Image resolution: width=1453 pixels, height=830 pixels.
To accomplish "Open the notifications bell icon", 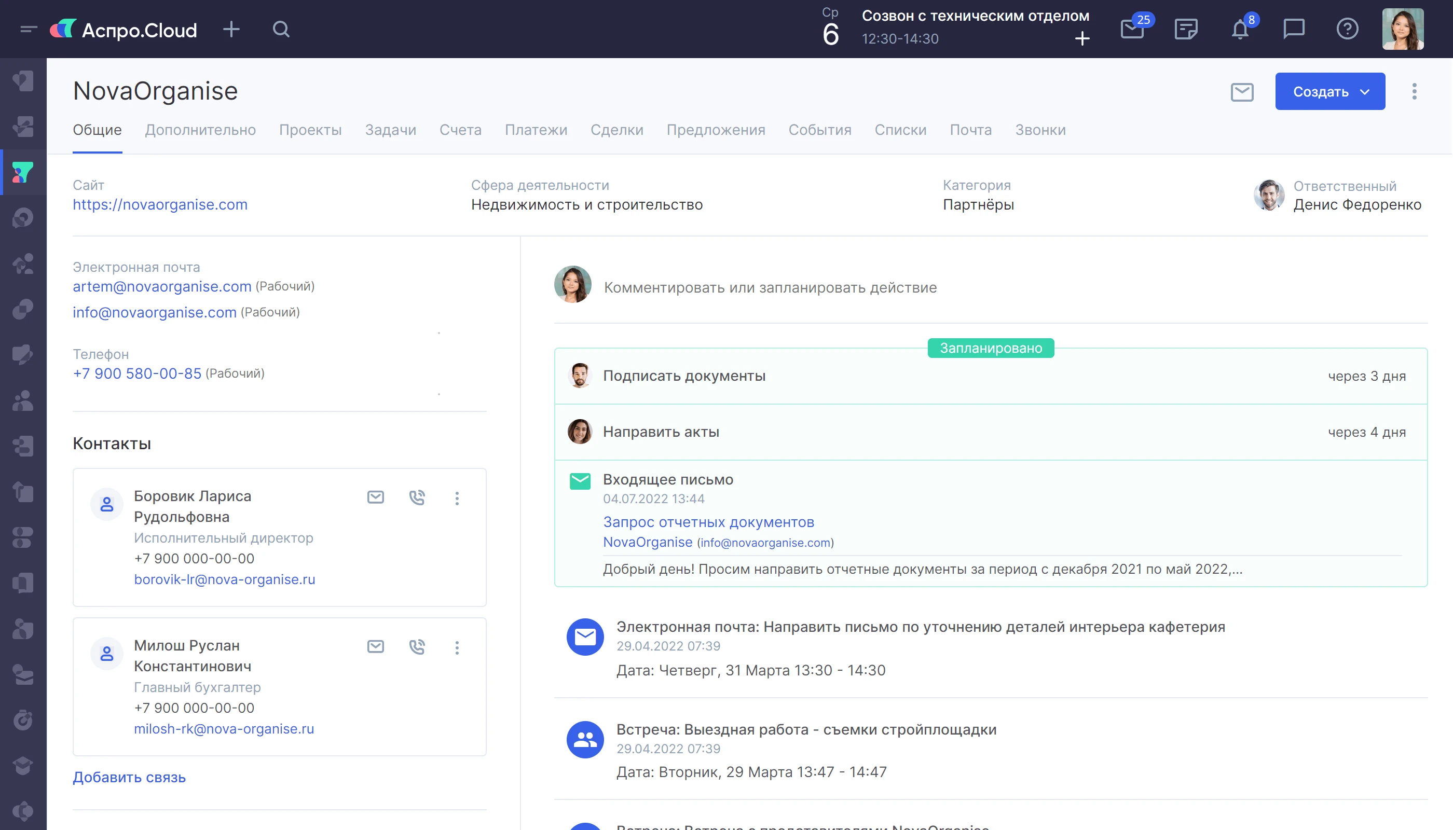I will click(1240, 29).
